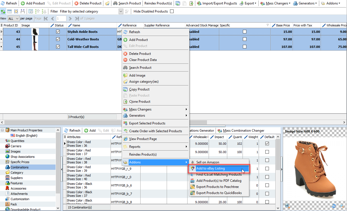
Task: Click Mass Combination Changer button
Action: (241, 131)
